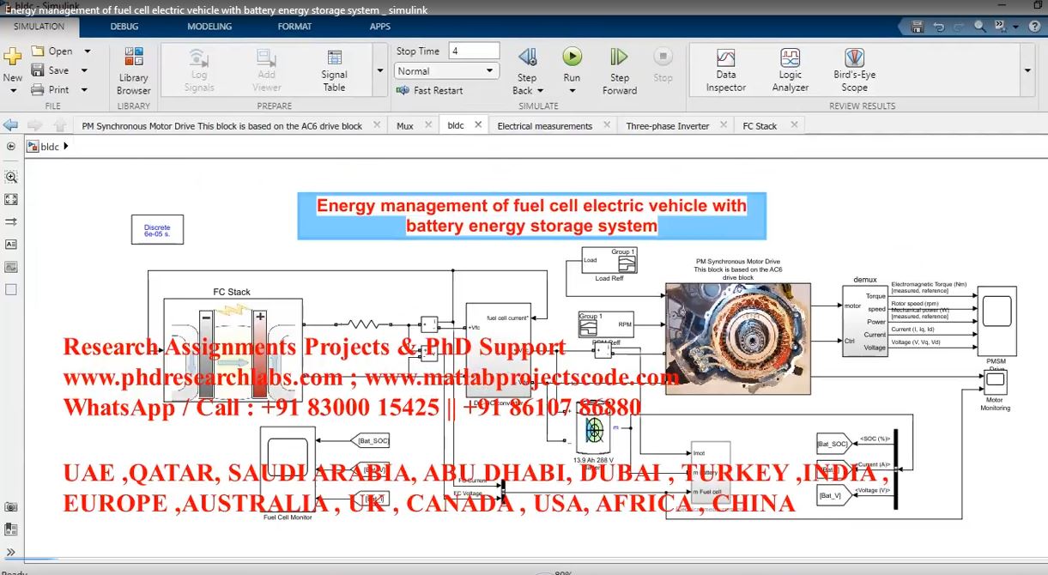Viewport: 1048px width, 575px height.
Task: Click the Run simulation button
Action: pos(572,58)
